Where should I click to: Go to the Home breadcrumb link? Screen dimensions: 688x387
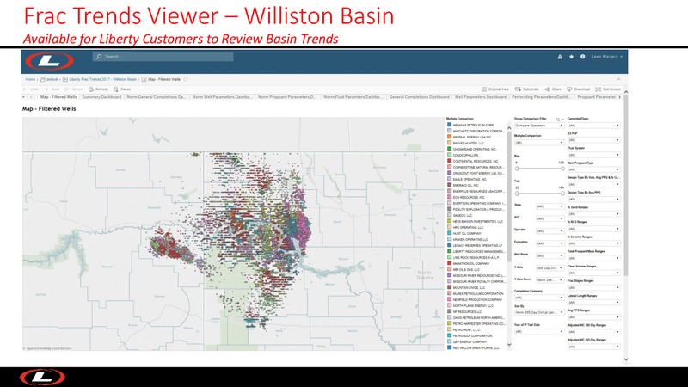30,79
